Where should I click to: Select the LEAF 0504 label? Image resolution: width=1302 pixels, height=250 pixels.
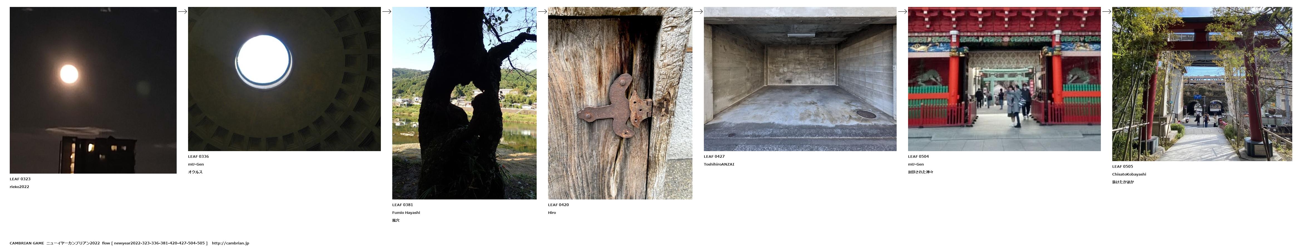click(918, 157)
